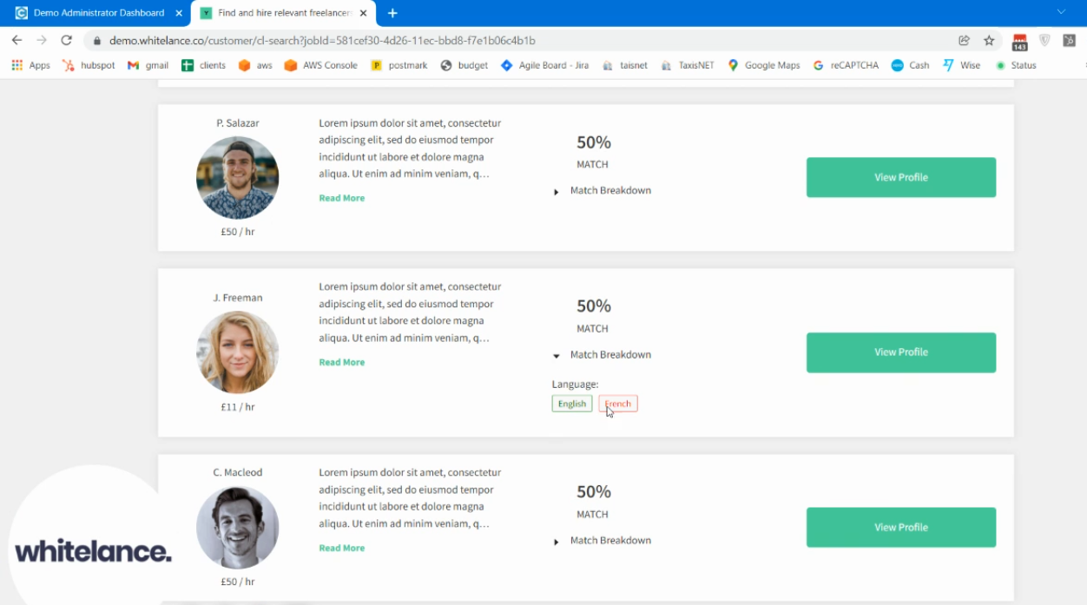The image size is (1087, 605).
Task: Open the postmark bookmark
Action: [399, 65]
